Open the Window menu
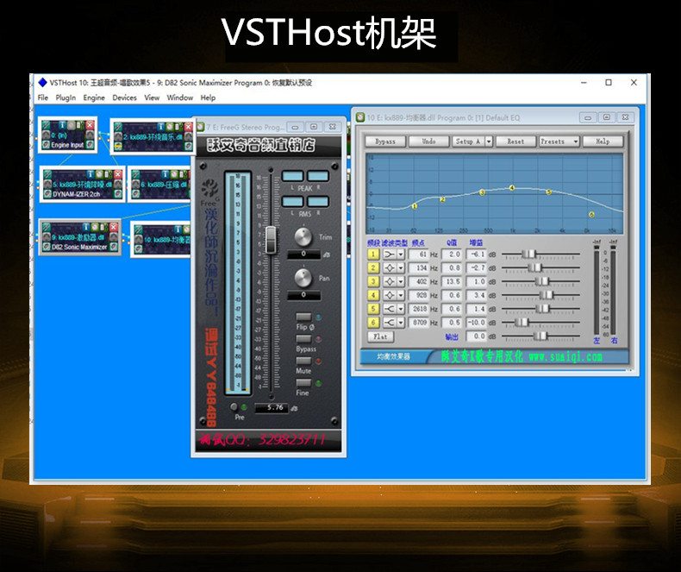Image resolution: width=681 pixels, height=572 pixels. (x=180, y=97)
